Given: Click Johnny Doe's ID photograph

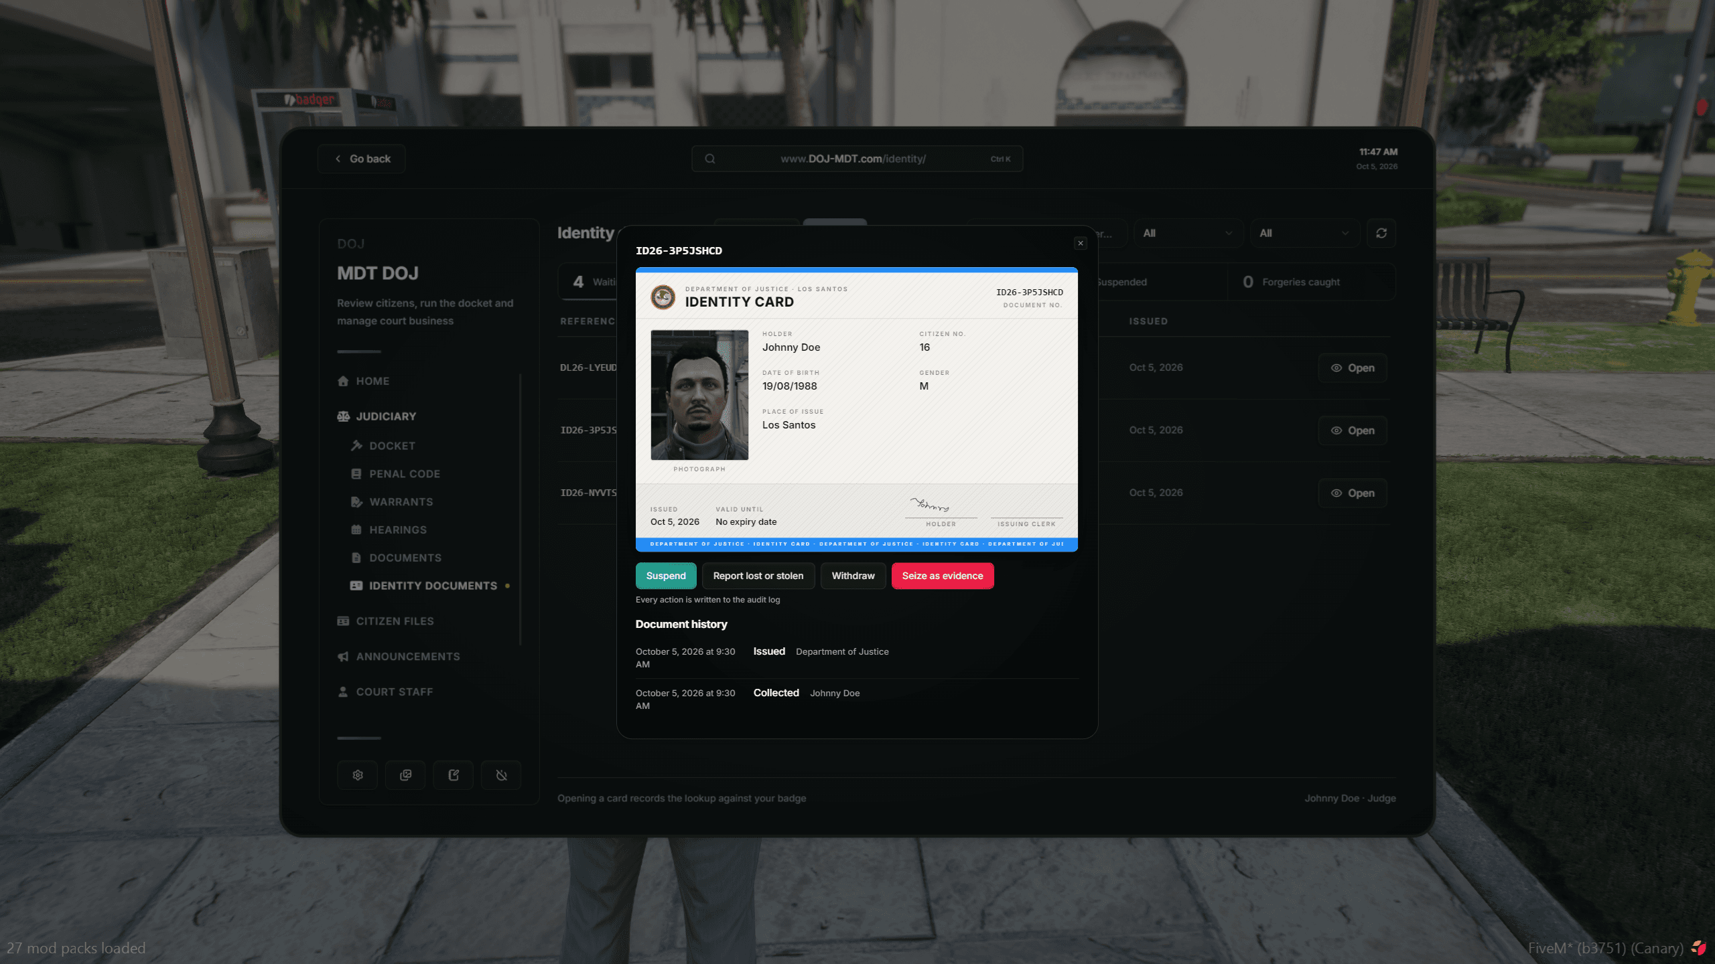Looking at the screenshot, I should coord(699,395).
